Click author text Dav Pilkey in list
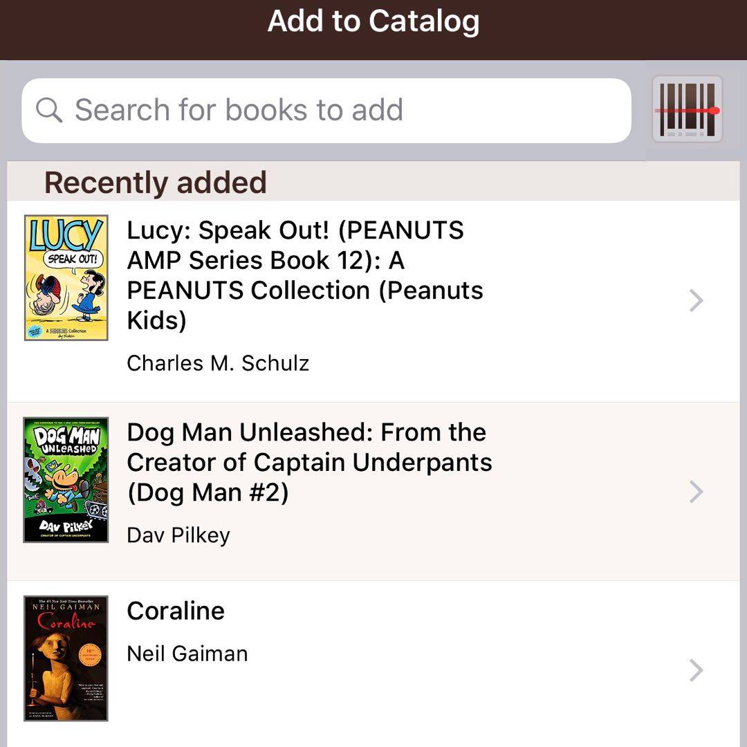 [178, 535]
